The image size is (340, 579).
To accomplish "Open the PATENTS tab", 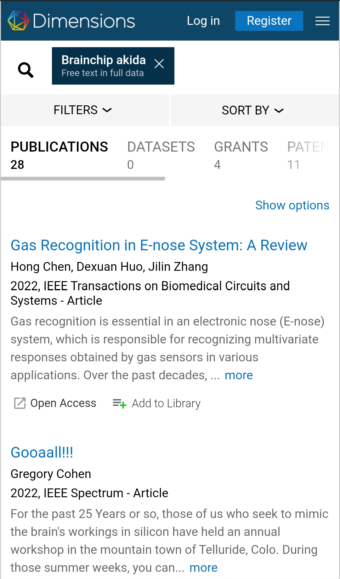I will [x=308, y=156].
